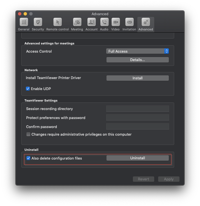
Task: Open the Access Control Full Access dropdown
Action: (x=137, y=51)
